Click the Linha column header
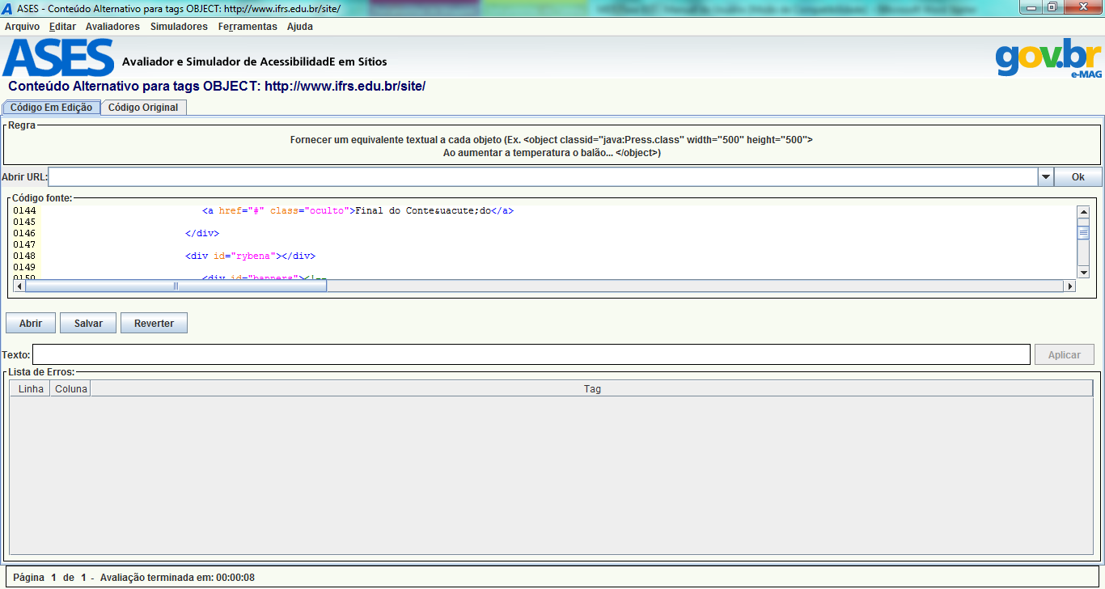 31,389
